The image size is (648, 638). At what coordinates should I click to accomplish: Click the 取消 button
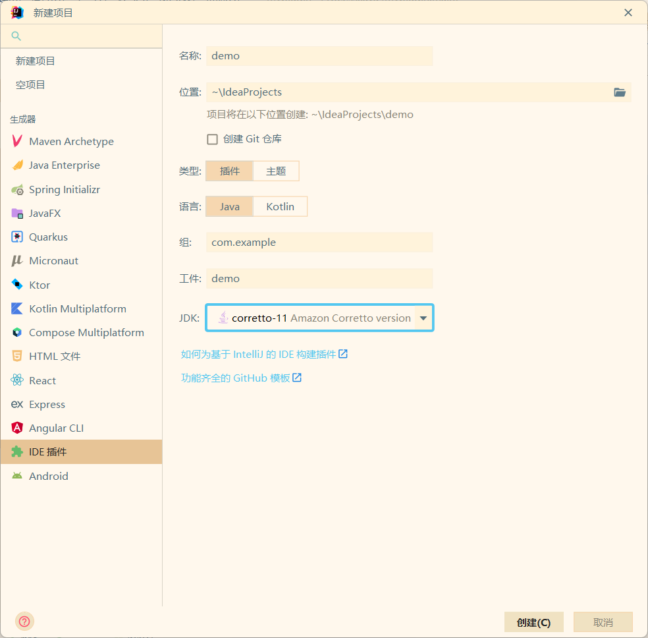click(603, 622)
